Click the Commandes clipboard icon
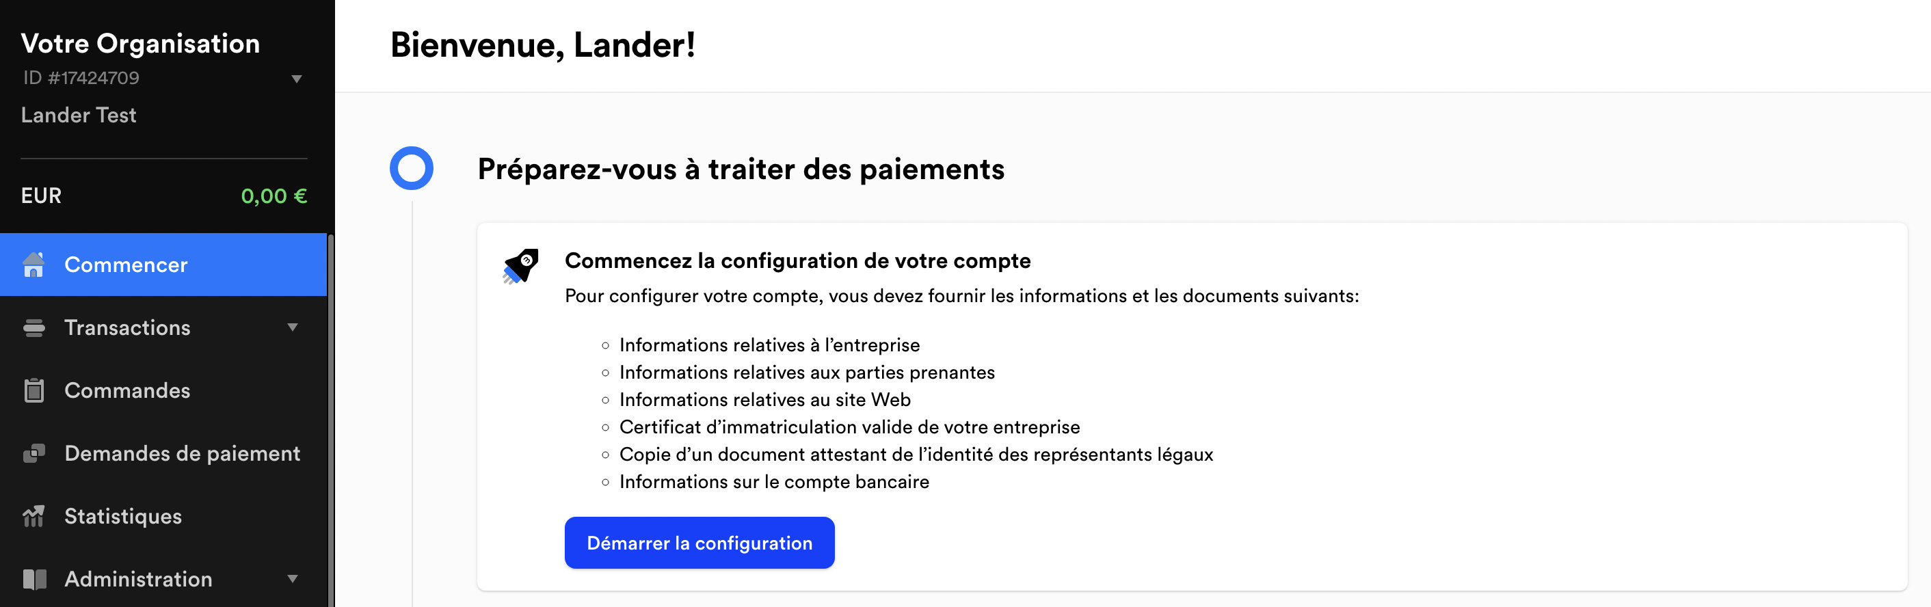This screenshot has height=607, width=1931. point(34,390)
